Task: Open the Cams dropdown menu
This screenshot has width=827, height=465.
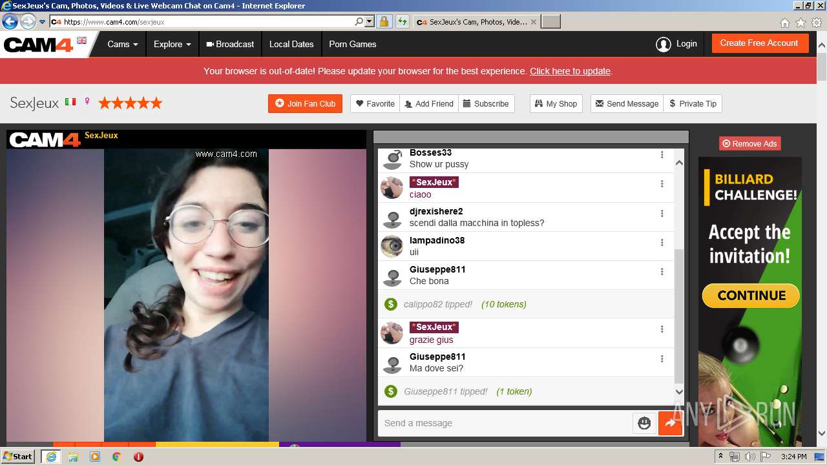Action: pos(123,44)
